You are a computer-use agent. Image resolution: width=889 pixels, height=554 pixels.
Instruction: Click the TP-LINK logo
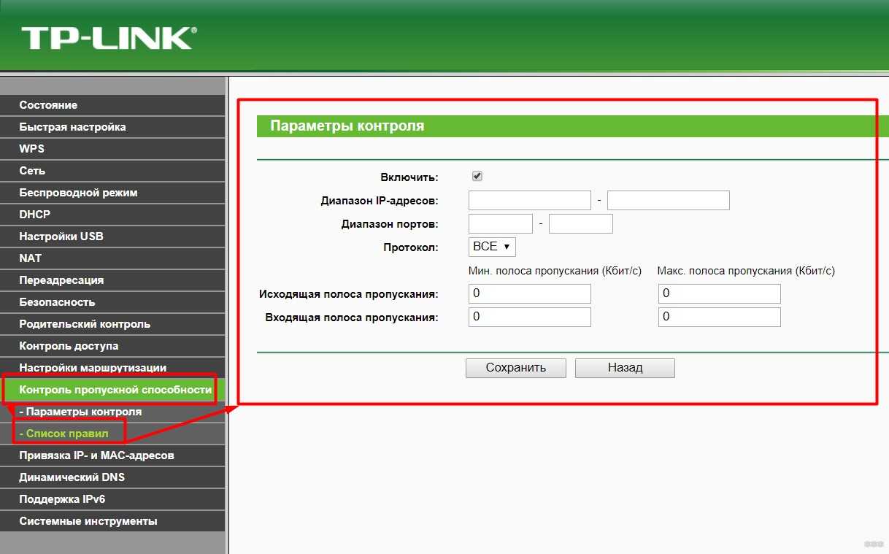click(x=109, y=38)
